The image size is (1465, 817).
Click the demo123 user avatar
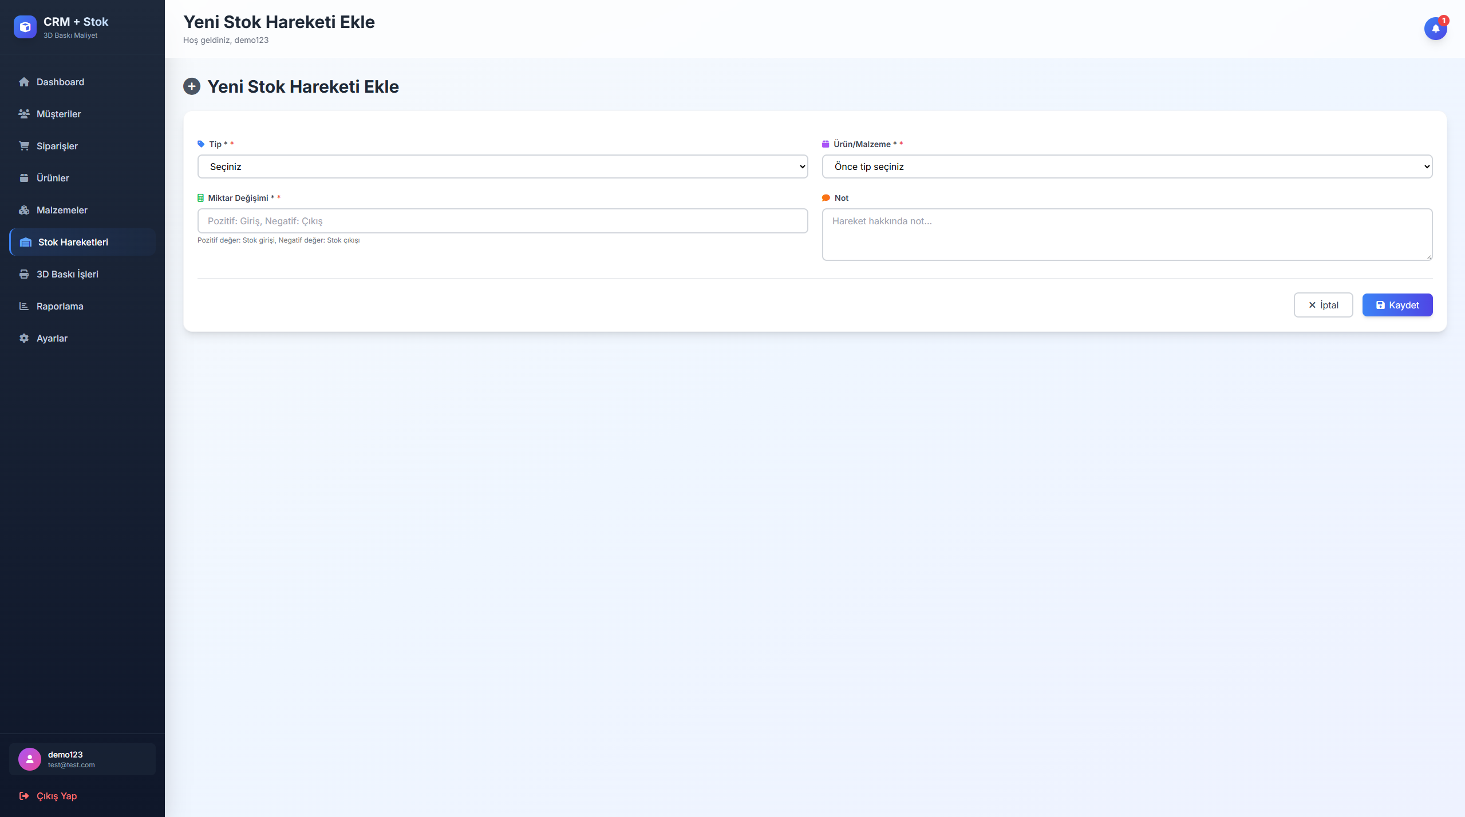click(x=30, y=759)
